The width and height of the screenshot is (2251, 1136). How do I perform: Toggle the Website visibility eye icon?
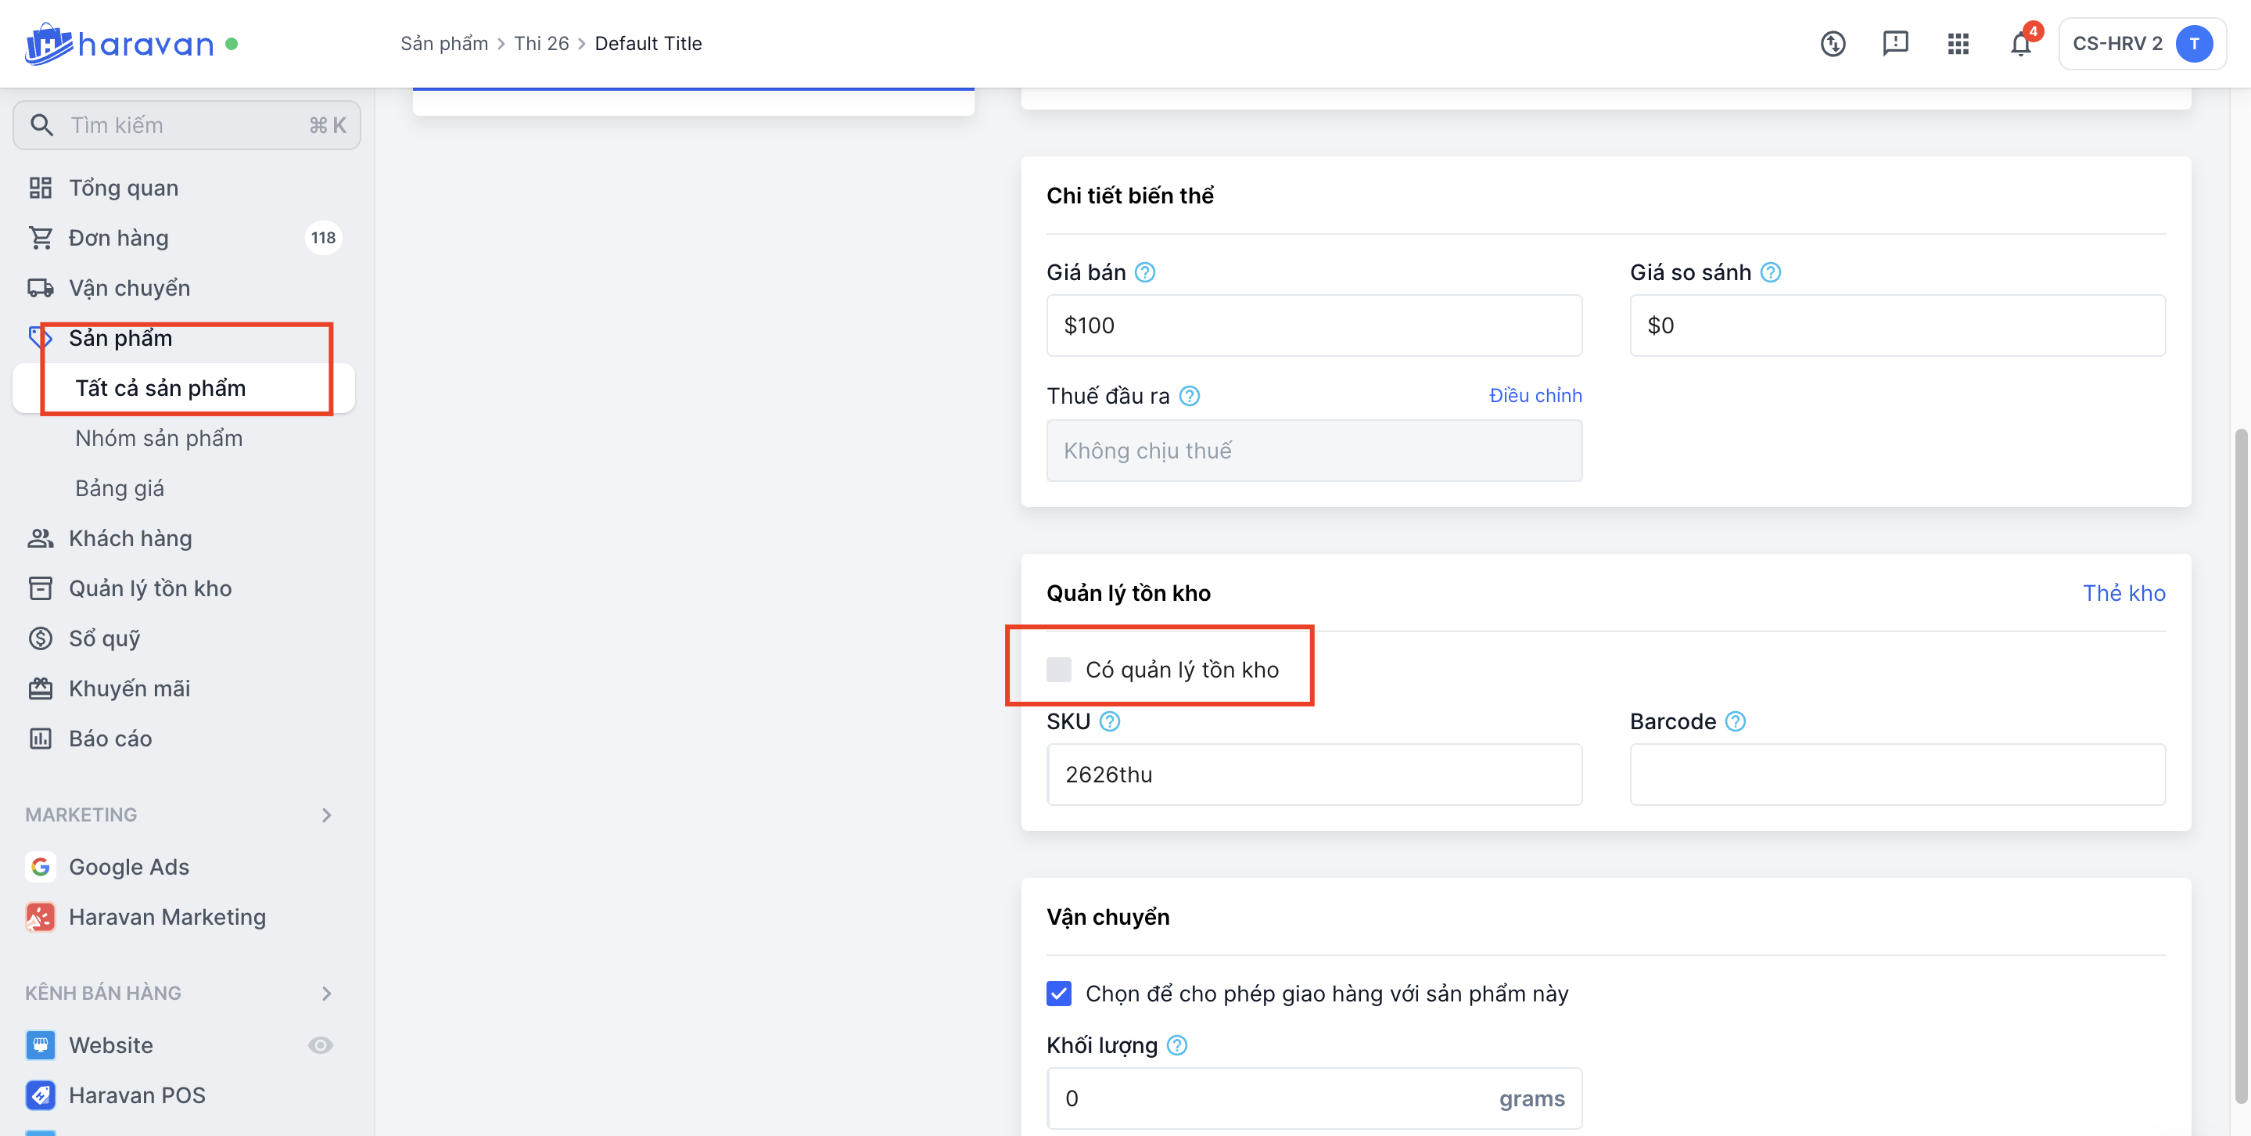321,1045
